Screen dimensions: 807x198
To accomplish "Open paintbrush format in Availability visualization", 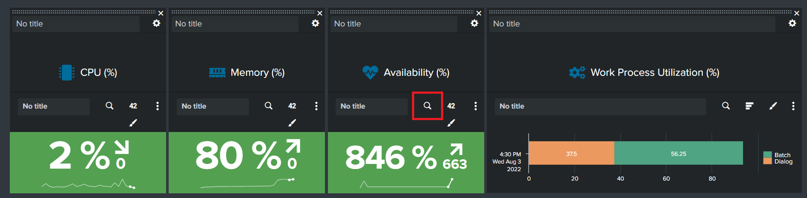I will pos(451,123).
